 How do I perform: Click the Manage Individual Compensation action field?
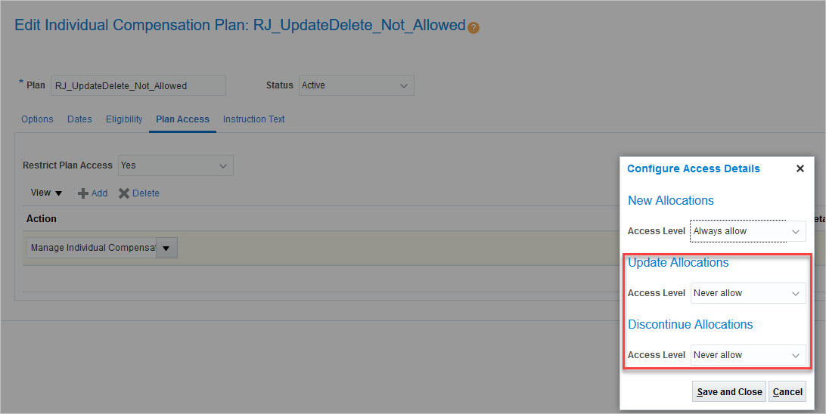click(x=91, y=249)
